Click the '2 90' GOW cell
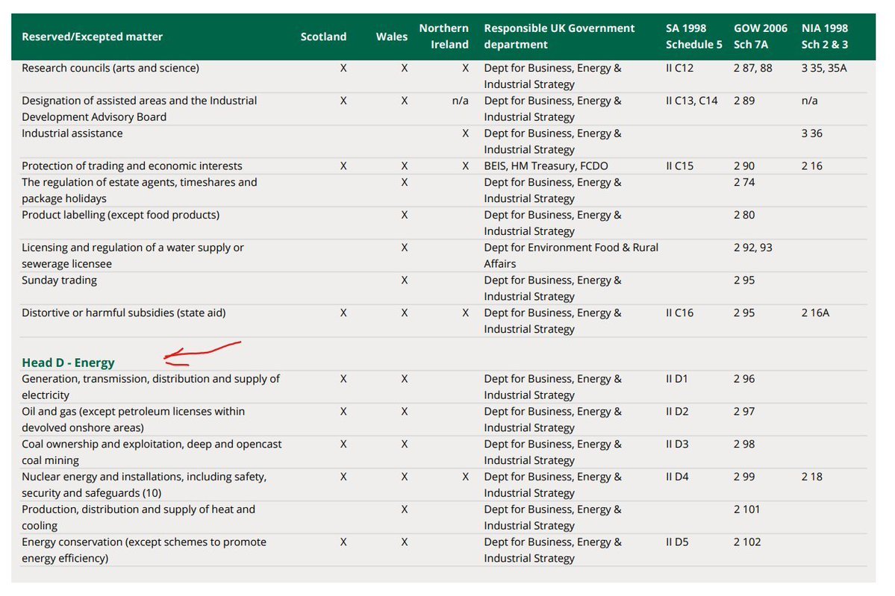 point(743,166)
